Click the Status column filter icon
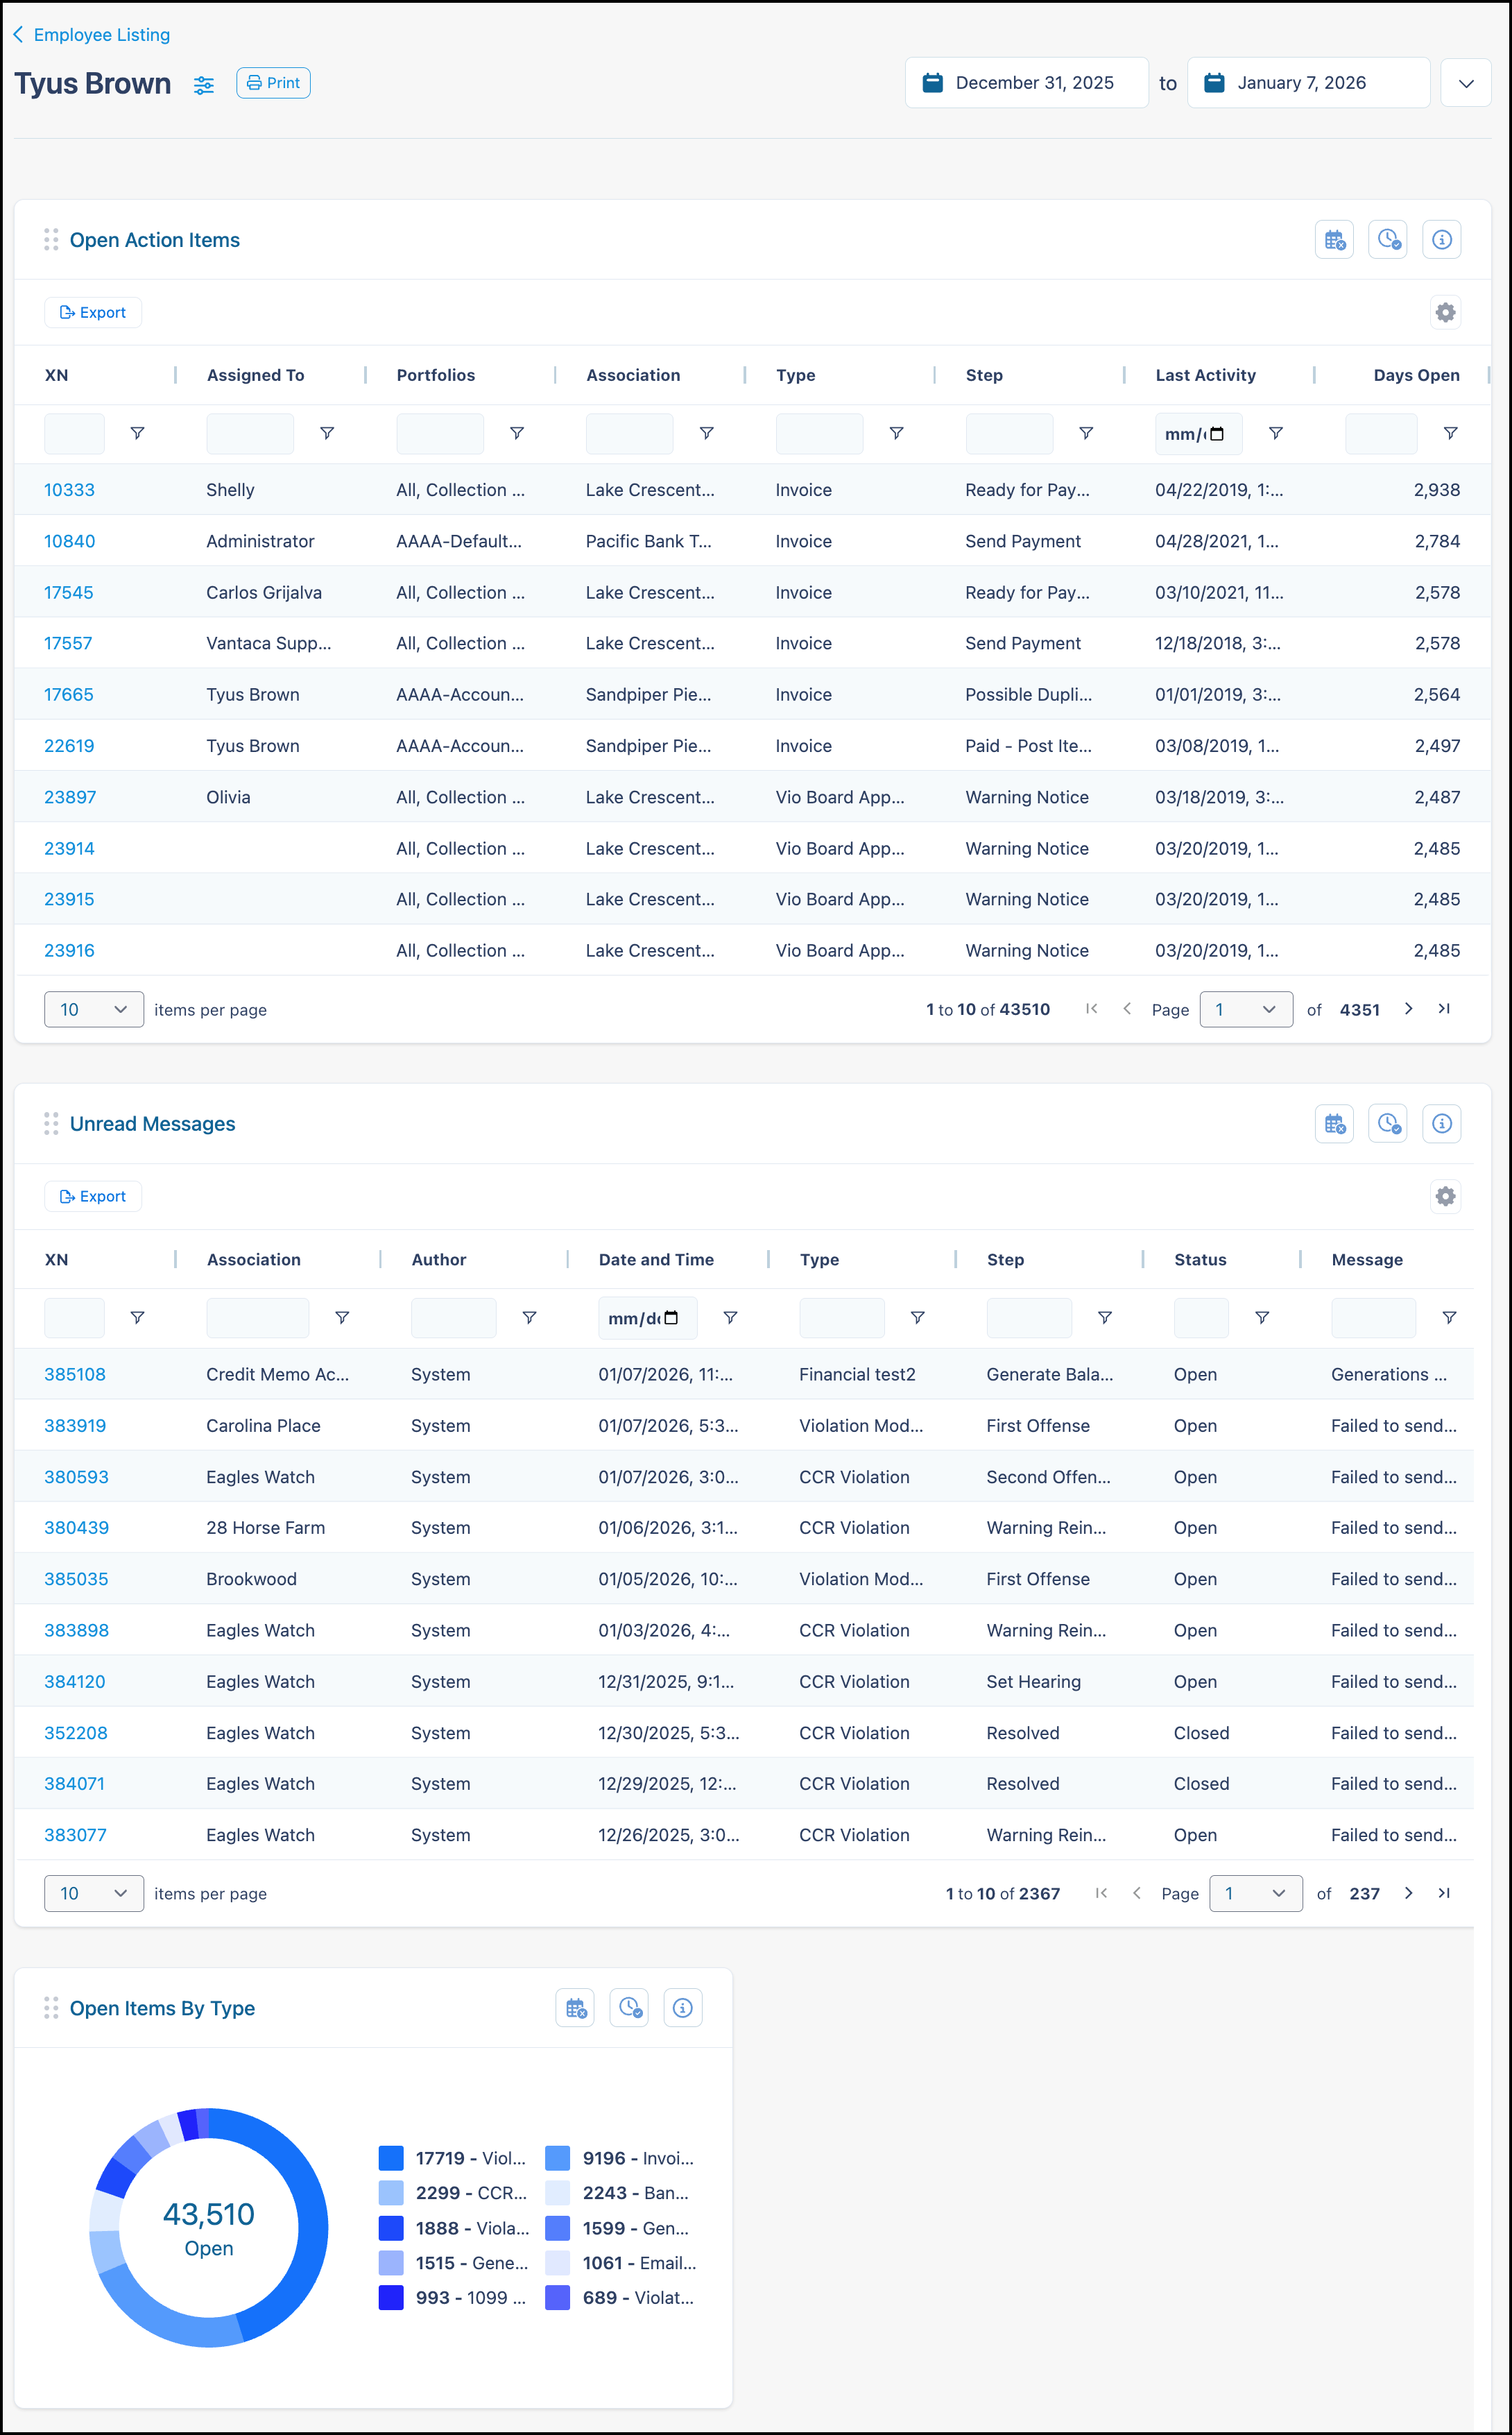 click(x=1262, y=1318)
